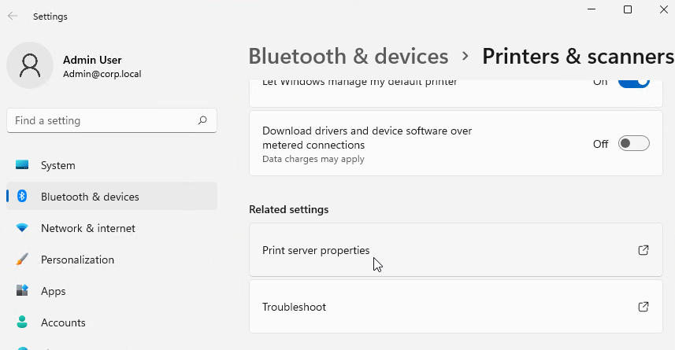
Task: Click the Find a setting search box
Action: point(112,120)
